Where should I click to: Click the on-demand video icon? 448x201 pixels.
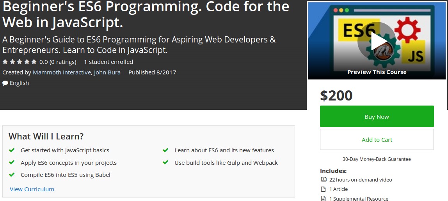[x=324, y=180]
